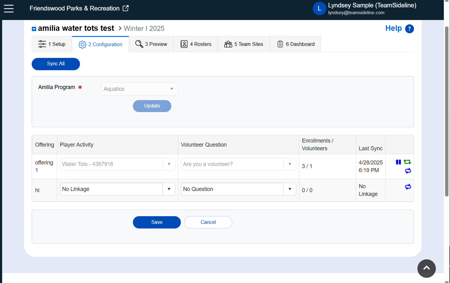Open the No Linkage player activity dropdown
Image resolution: width=450 pixels, height=283 pixels.
tap(117, 189)
